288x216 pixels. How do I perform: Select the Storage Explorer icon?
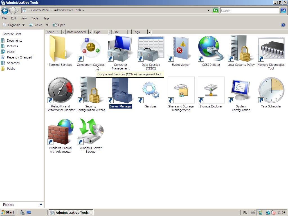pyautogui.click(x=211, y=90)
